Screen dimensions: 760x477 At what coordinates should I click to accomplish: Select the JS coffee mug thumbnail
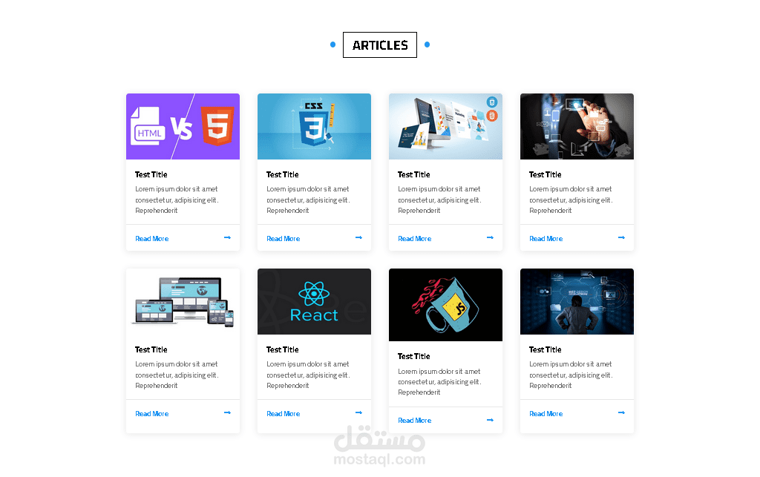pos(445,305)
